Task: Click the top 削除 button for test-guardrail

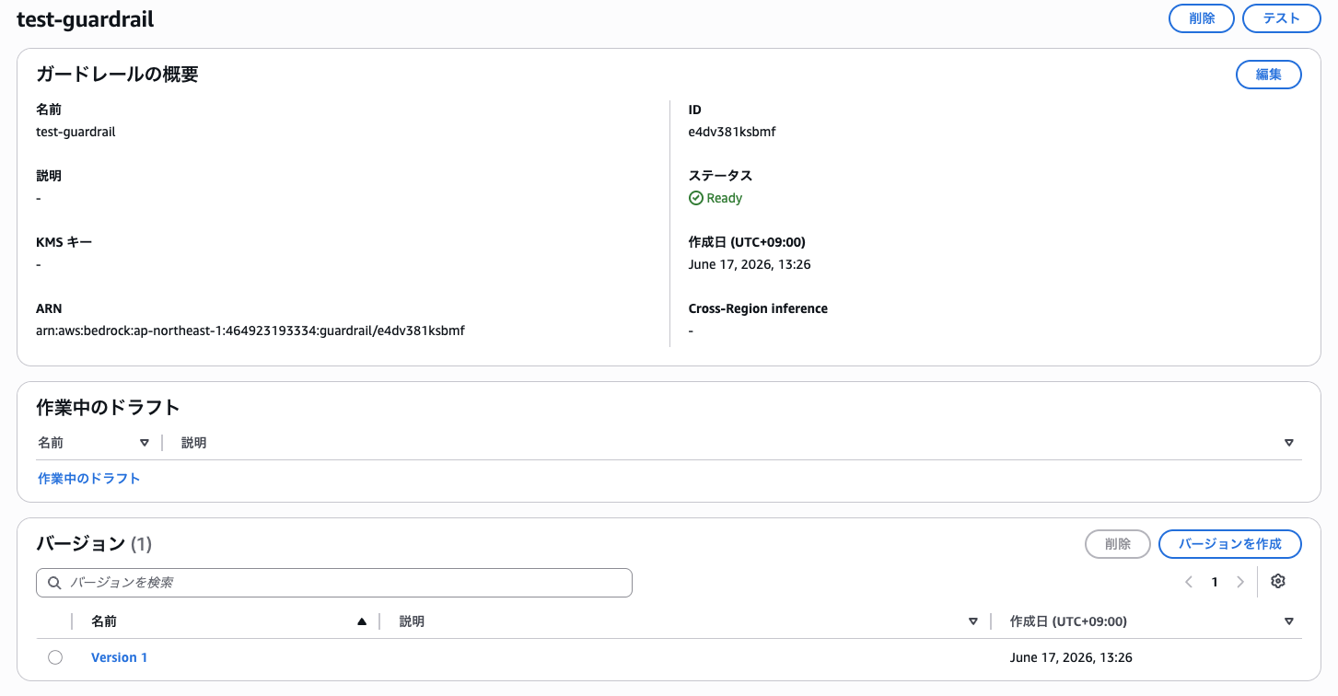Action: coord(1202,18)
